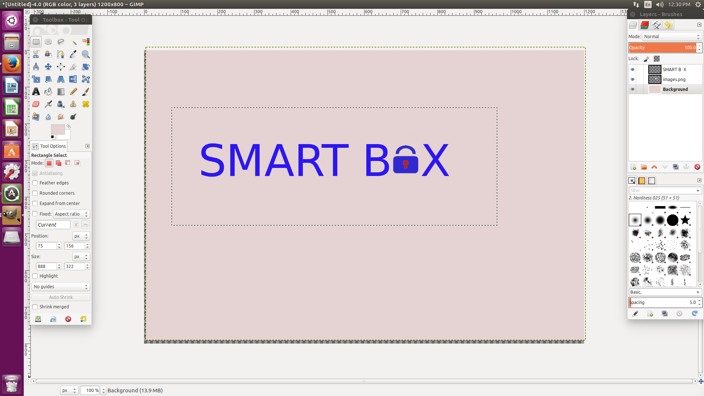Pick the Move tool
The width and height of the screenshot is (704, 396).
tap(48, 67)
